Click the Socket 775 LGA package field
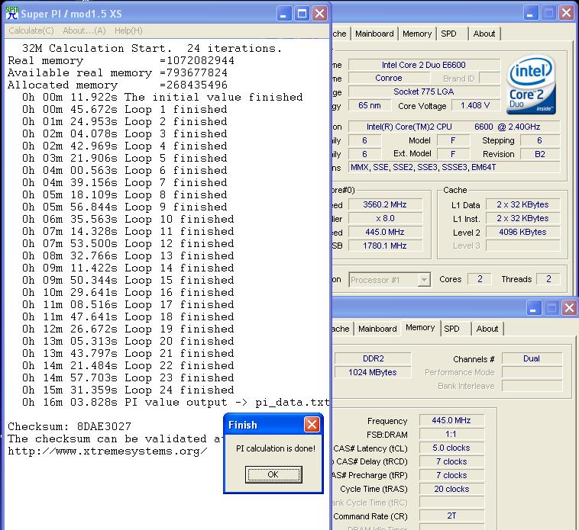Screen dimensions: 579x530 coord(424,92)
